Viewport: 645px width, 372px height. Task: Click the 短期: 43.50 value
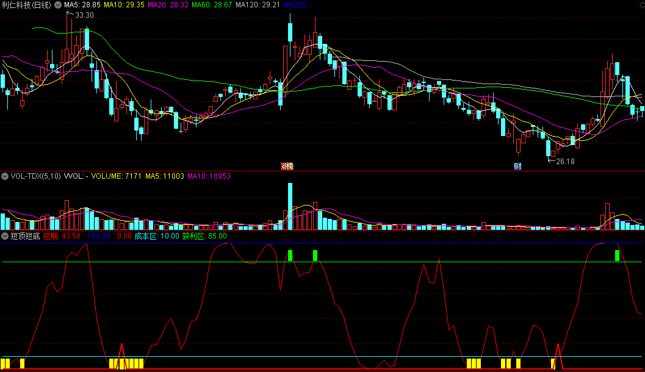(62, 236)
